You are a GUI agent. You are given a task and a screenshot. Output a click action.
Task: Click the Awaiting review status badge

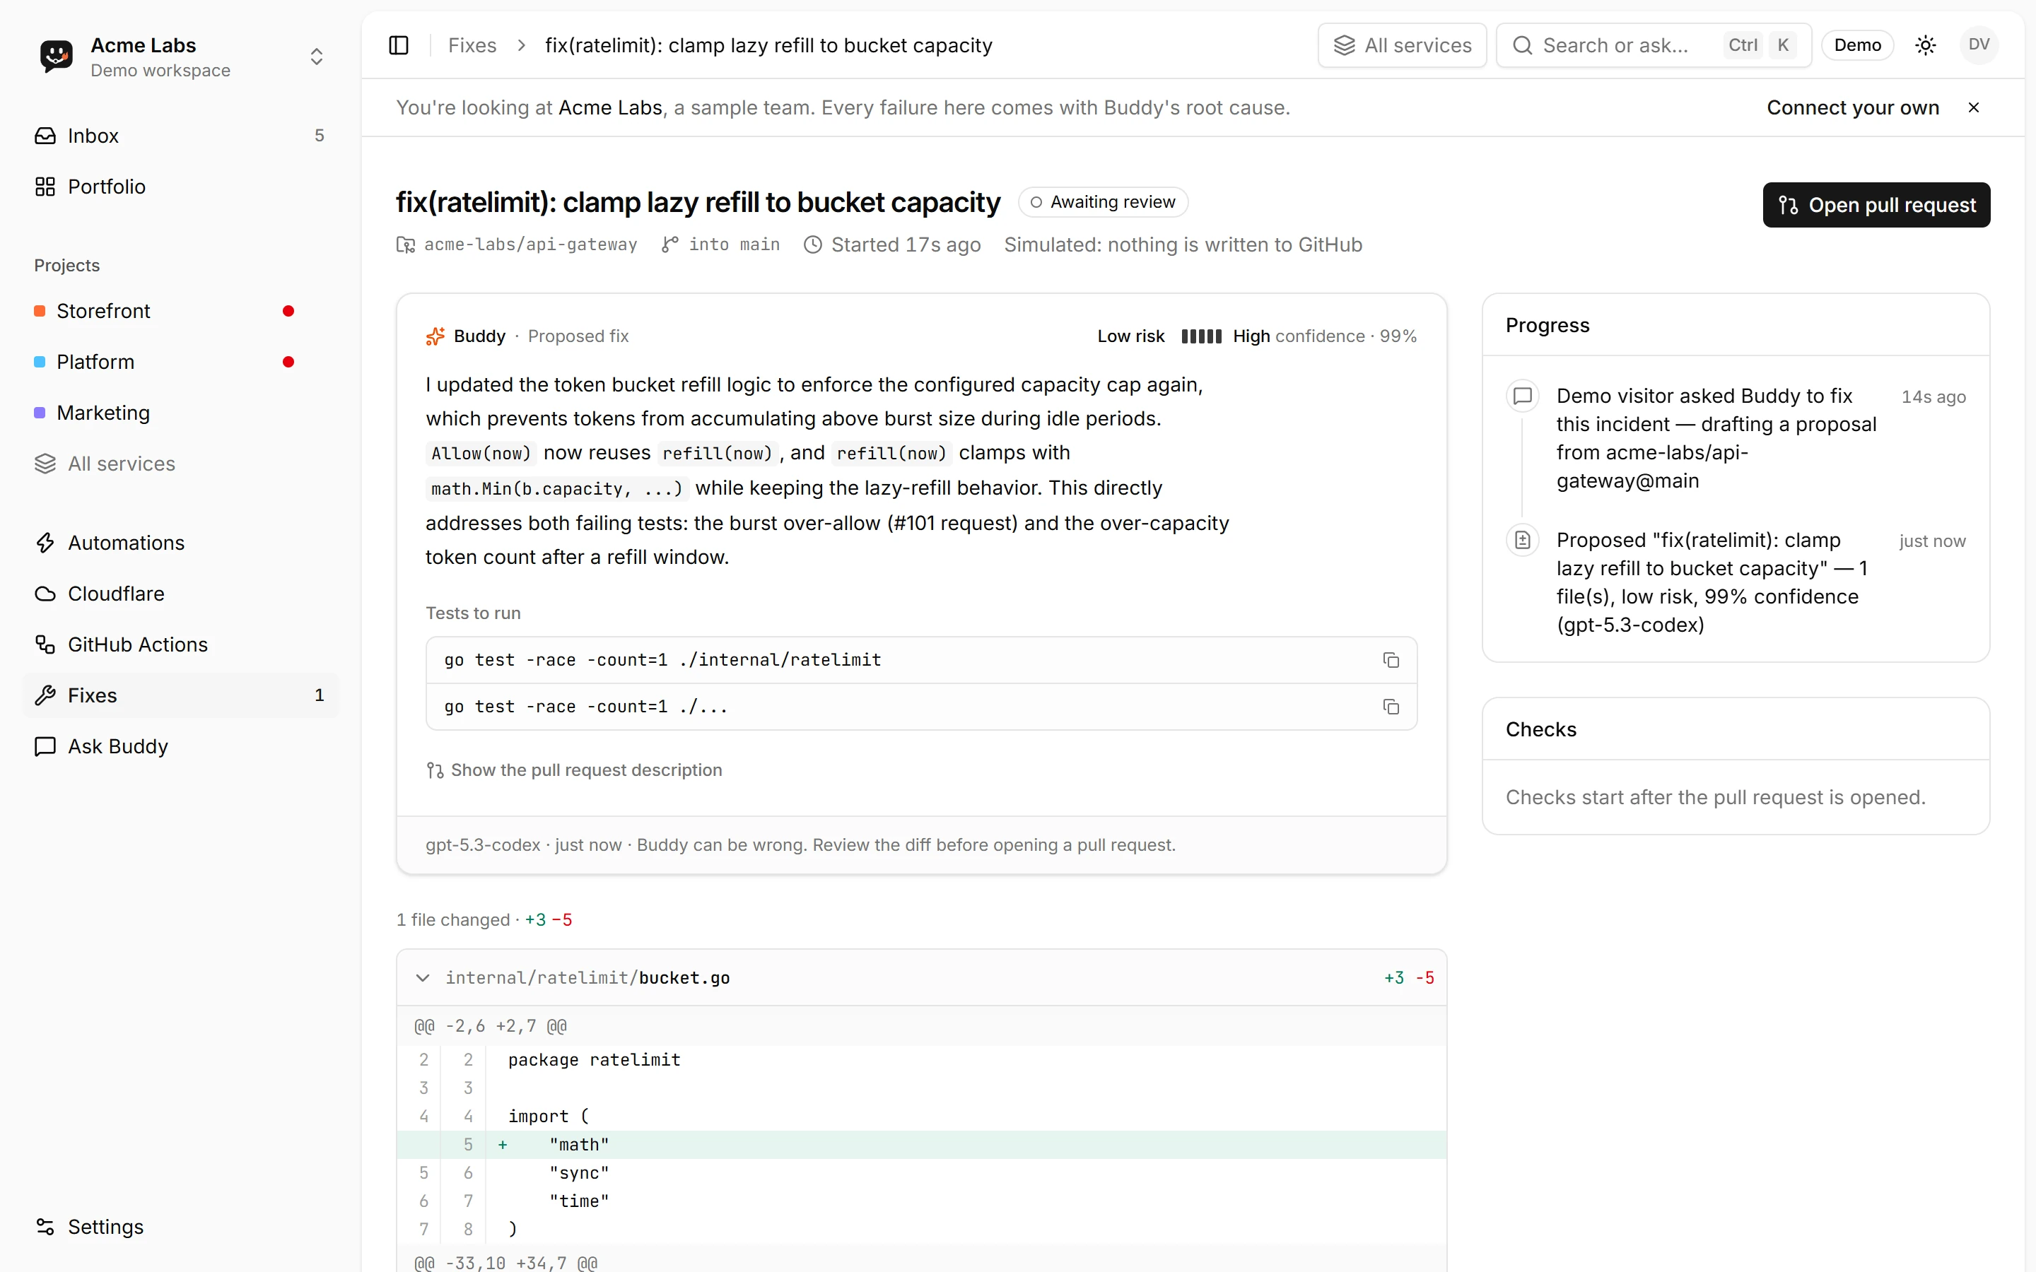(x=1103, y=202)
